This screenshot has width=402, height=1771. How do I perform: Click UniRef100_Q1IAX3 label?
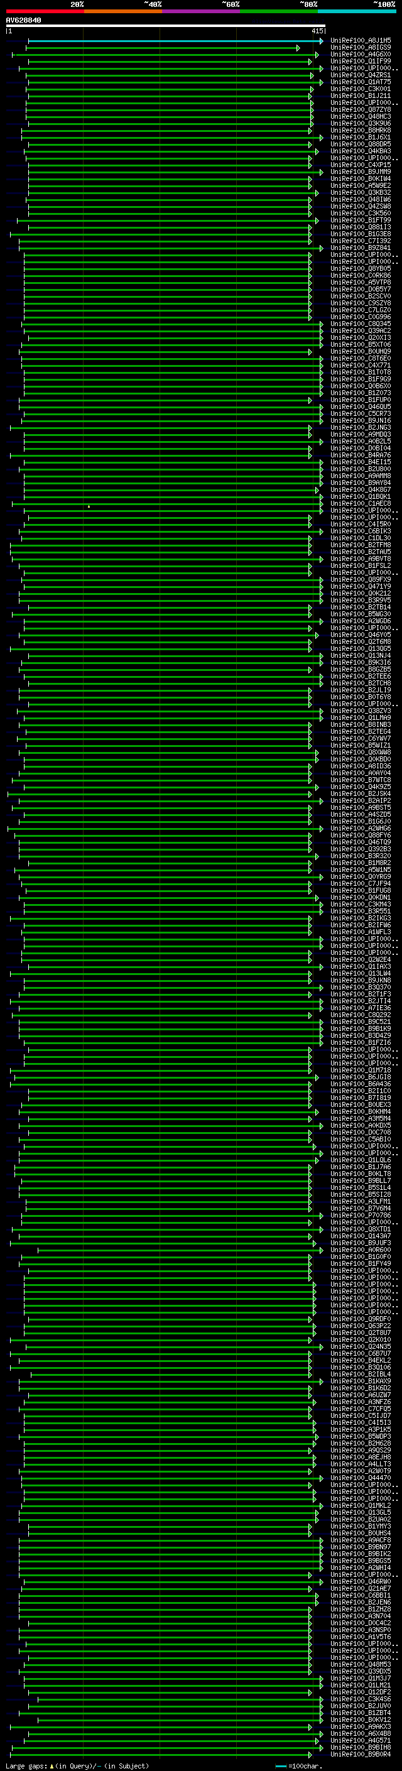[361, 966]
